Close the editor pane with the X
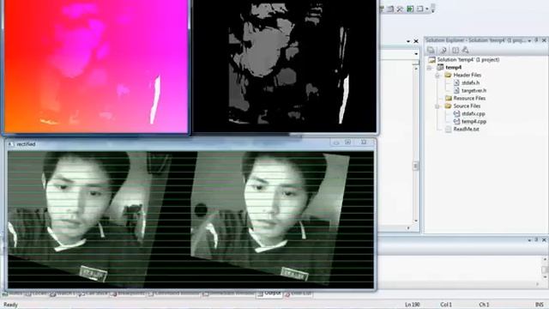The width and height of the screenshot is (549, 309). click(416, 41)
